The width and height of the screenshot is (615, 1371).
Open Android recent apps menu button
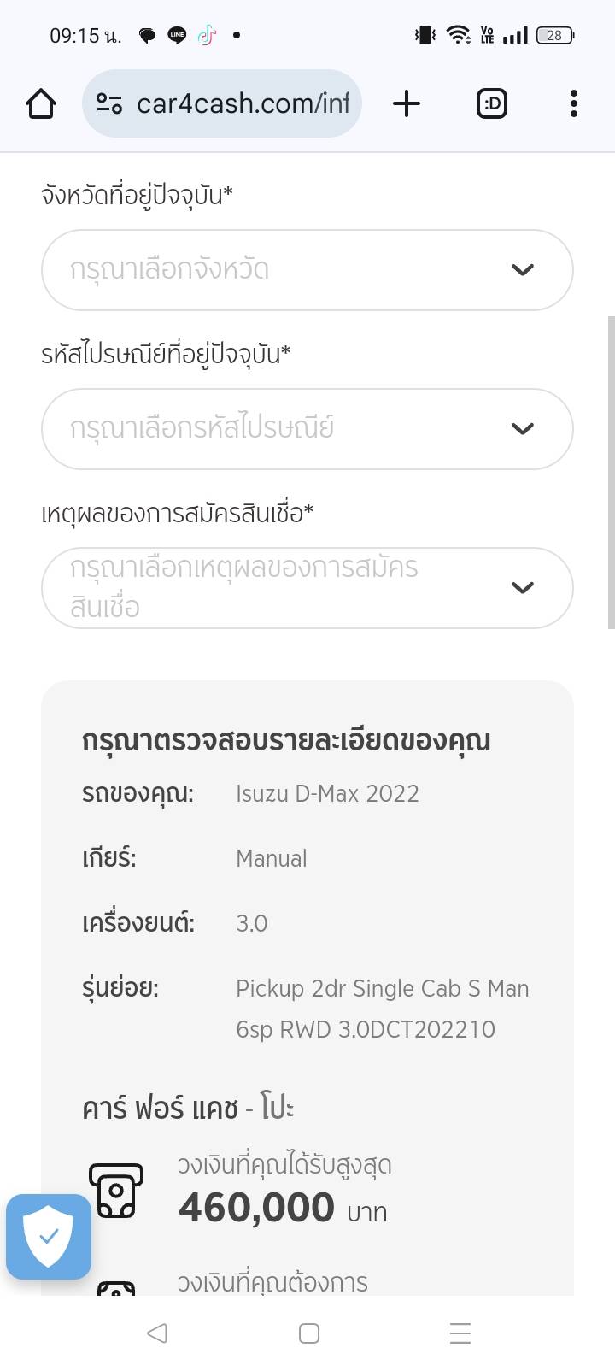point(460,1333)
